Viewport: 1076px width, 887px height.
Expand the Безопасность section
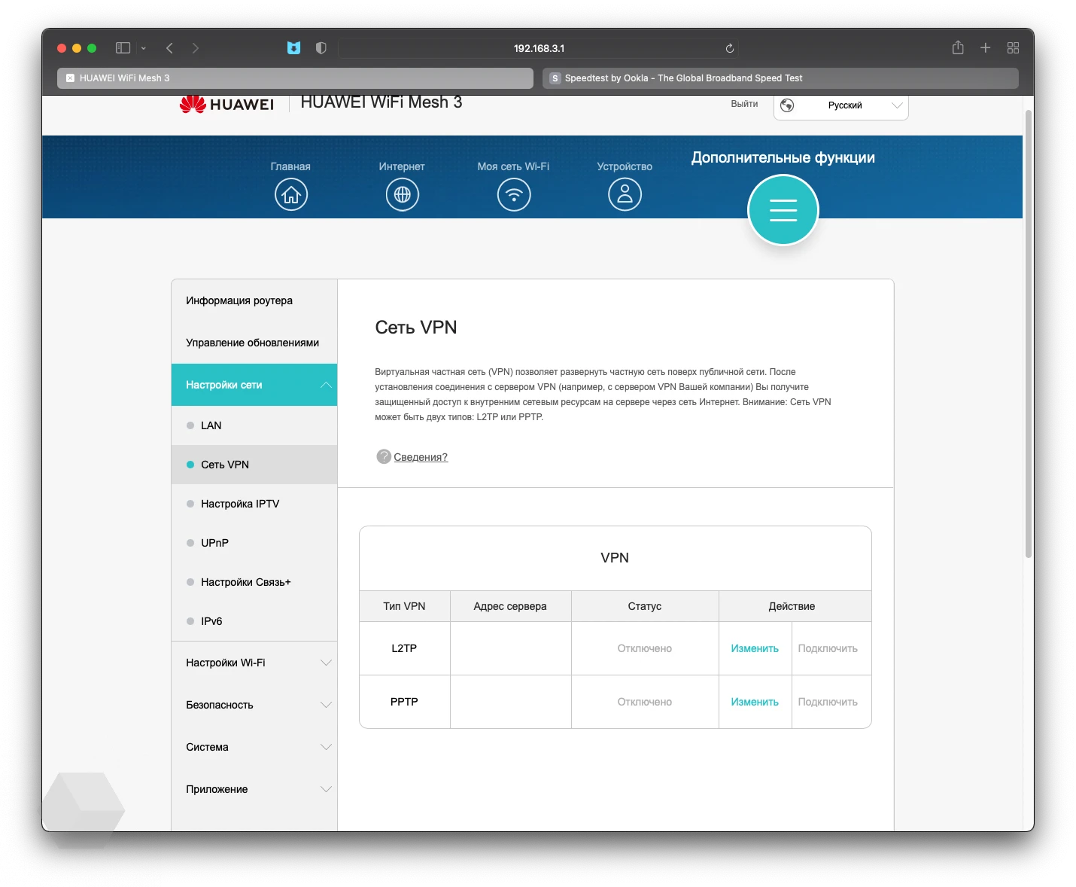click(x=254, y=705)
